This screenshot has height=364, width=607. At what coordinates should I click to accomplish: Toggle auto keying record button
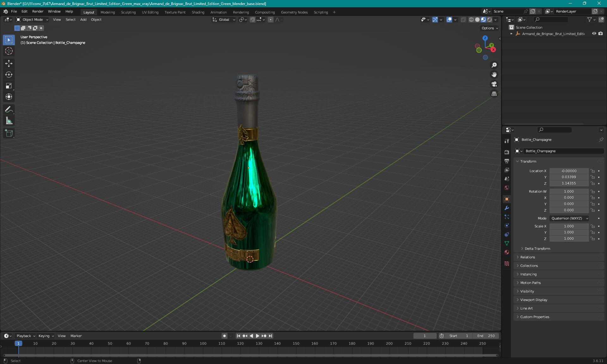[224, 336]
